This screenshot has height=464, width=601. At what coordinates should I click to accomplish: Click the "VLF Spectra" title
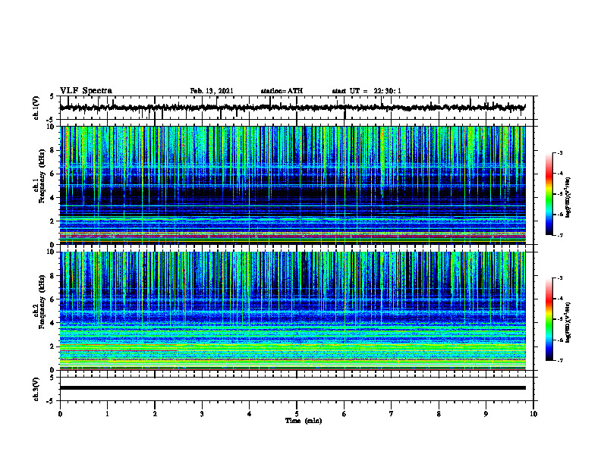tap(86, 91)
